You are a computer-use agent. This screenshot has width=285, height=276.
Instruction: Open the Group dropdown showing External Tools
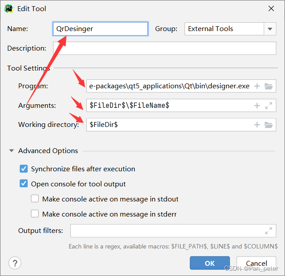pyautogui.click(x=230, y=29)
